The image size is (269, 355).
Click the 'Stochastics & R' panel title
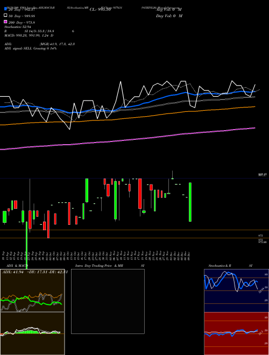pos(220,266)
